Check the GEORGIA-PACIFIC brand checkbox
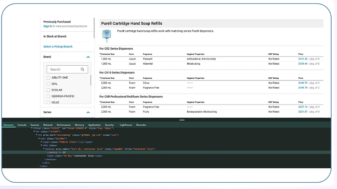The height and width of the screenshot is (189, 337). point(48,96)
